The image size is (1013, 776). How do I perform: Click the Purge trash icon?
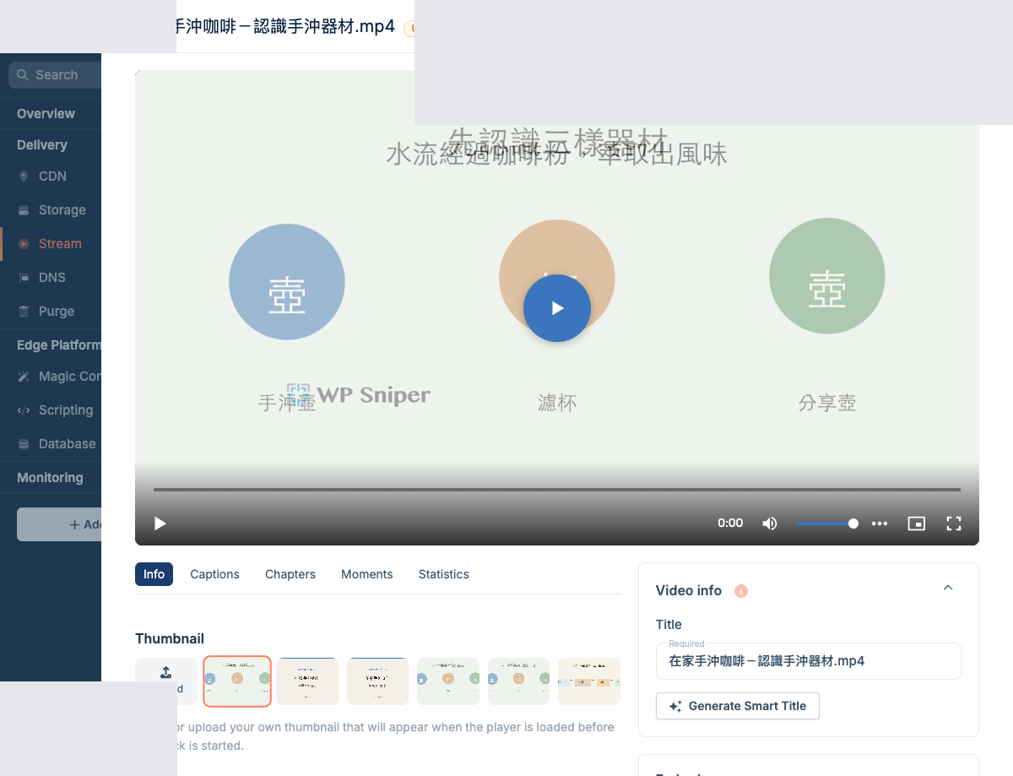click(23, 312)
